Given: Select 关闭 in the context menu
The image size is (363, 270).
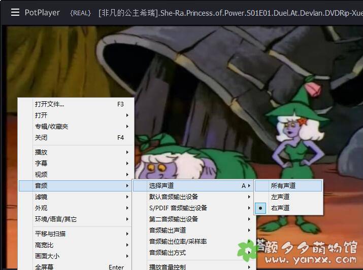Looking at the screenshot, I should 76,138.
